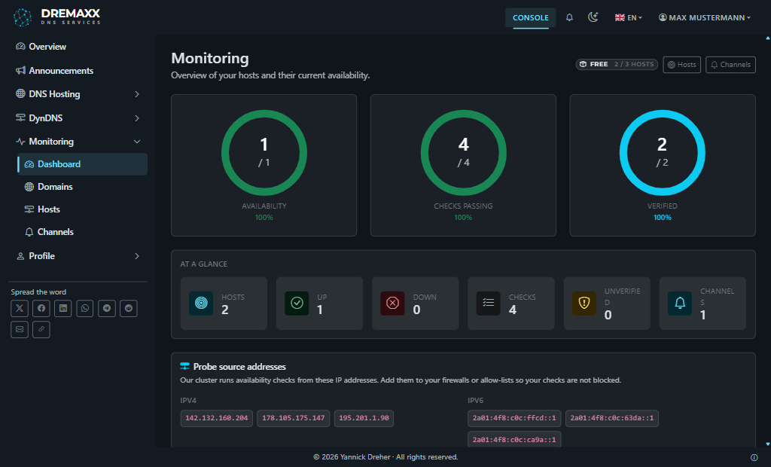Screen dimensions: 771x467
Task: Collapse the Monitoring section
Action: click(78, 142)
